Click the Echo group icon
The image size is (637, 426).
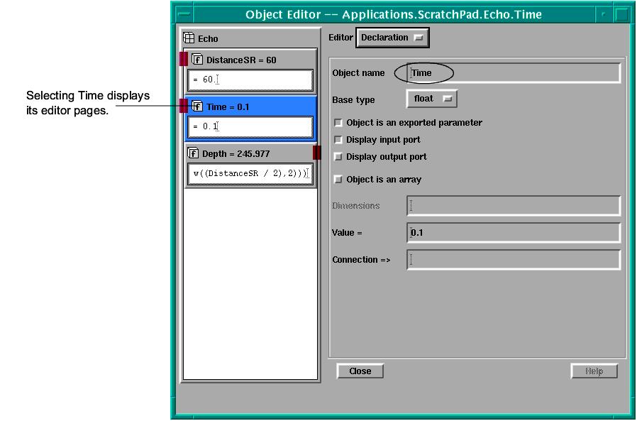click(x=189, y=38)
